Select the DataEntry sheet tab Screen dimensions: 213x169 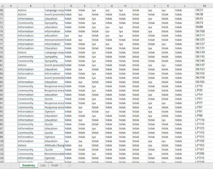(29, 166)
